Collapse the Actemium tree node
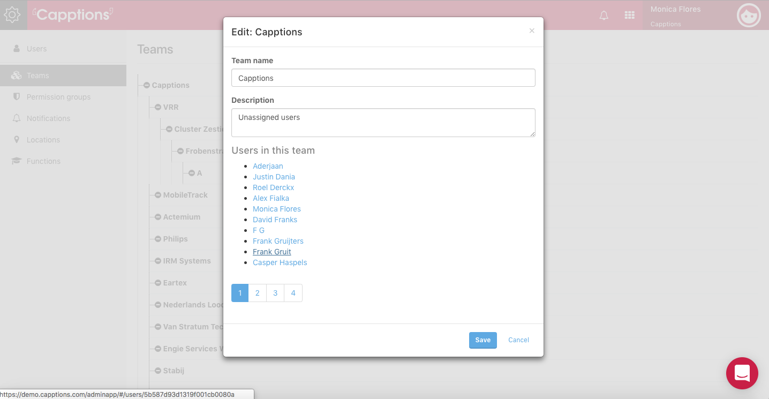This screenshot has width=769, height=399. tap(158, 217)
